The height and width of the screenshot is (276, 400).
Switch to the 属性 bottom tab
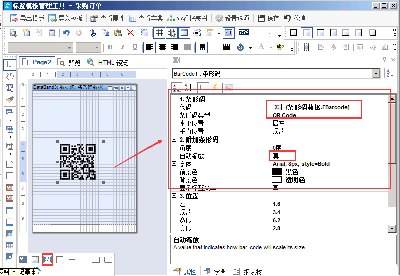(184, 271)
